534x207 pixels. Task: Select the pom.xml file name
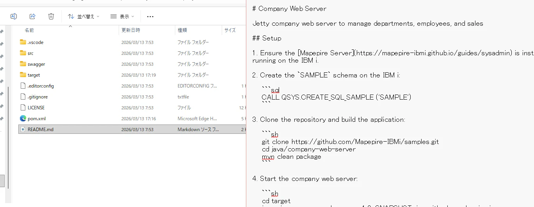(x=37, y=119)
